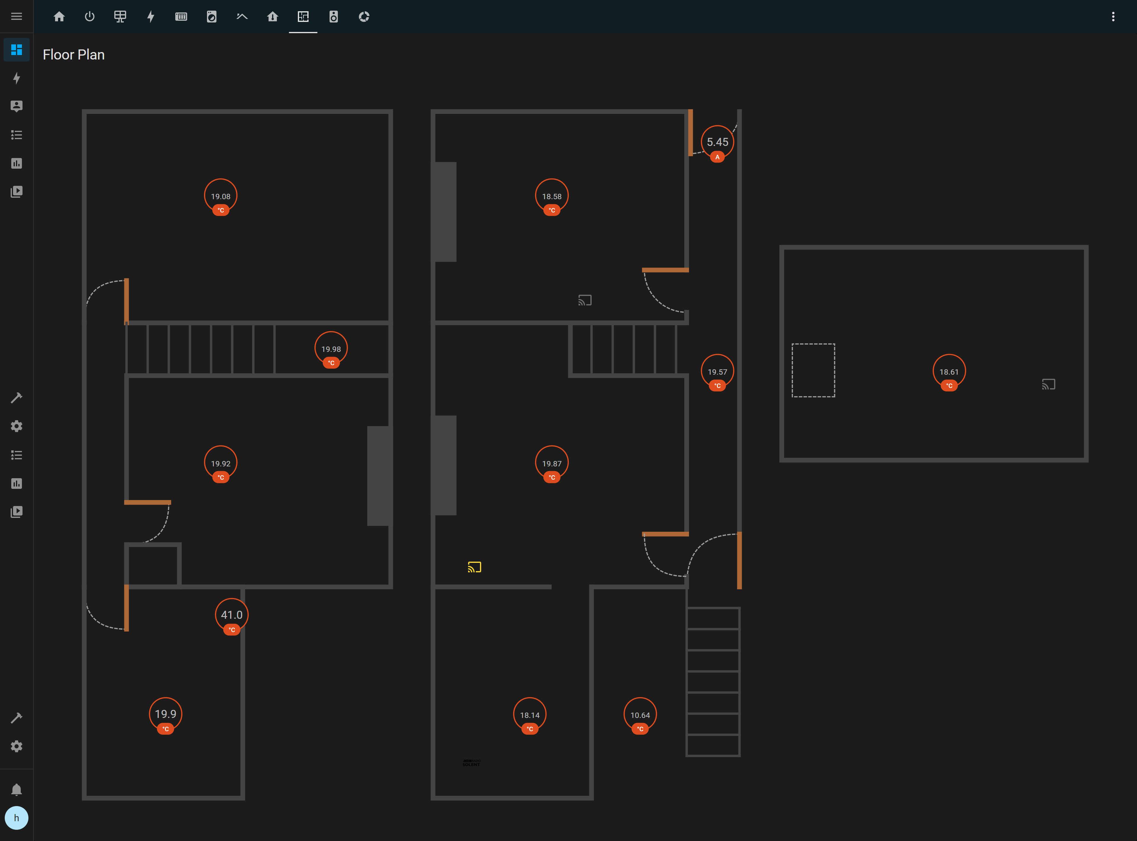This screenshot has width=1137, height=841.
Task: Open the donut chart view in top bar
Action: tap(364, 16)
